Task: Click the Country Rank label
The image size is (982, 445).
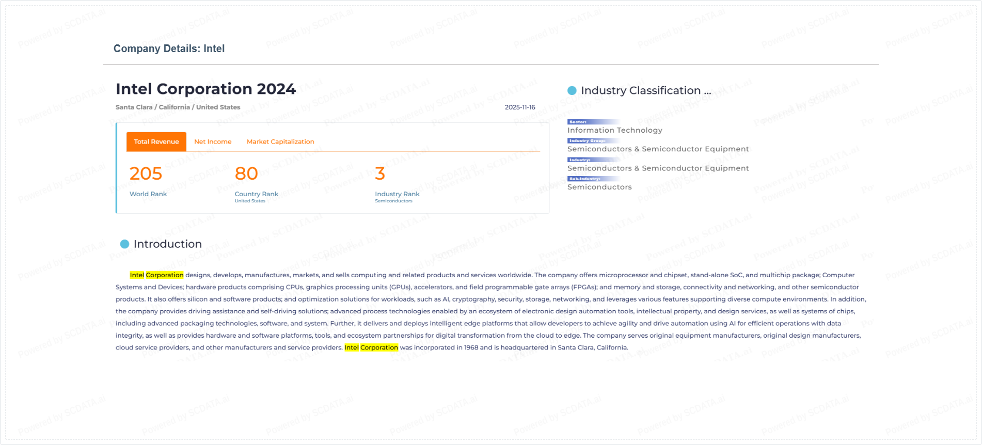Action: tap(256, 194)
